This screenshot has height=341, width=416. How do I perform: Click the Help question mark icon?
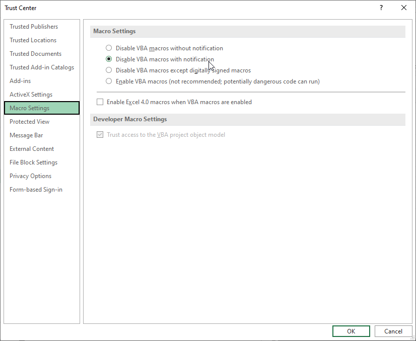381,8
